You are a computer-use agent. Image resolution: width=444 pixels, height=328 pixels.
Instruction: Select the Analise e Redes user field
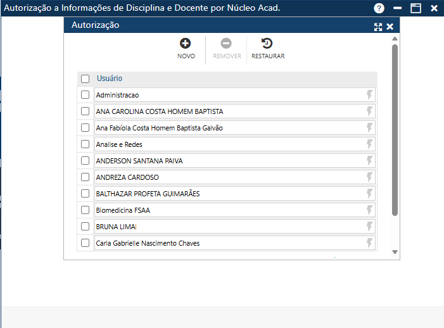point(228,144)
